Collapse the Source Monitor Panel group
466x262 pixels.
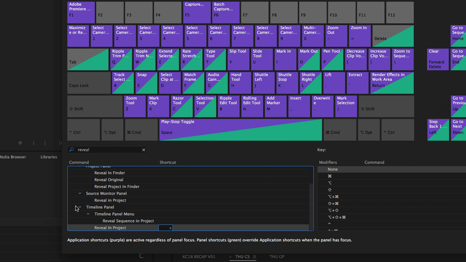pos(80,194)
